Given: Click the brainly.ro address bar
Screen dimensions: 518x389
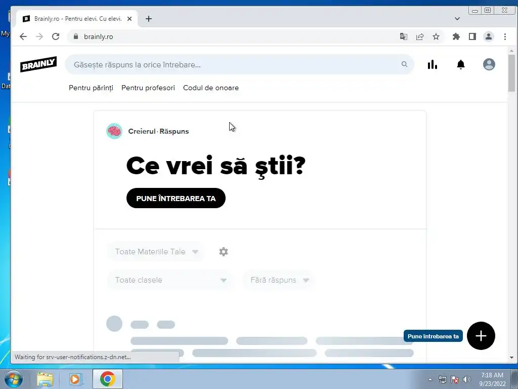Looking at the screenshot, I should [x=231, y=36].
